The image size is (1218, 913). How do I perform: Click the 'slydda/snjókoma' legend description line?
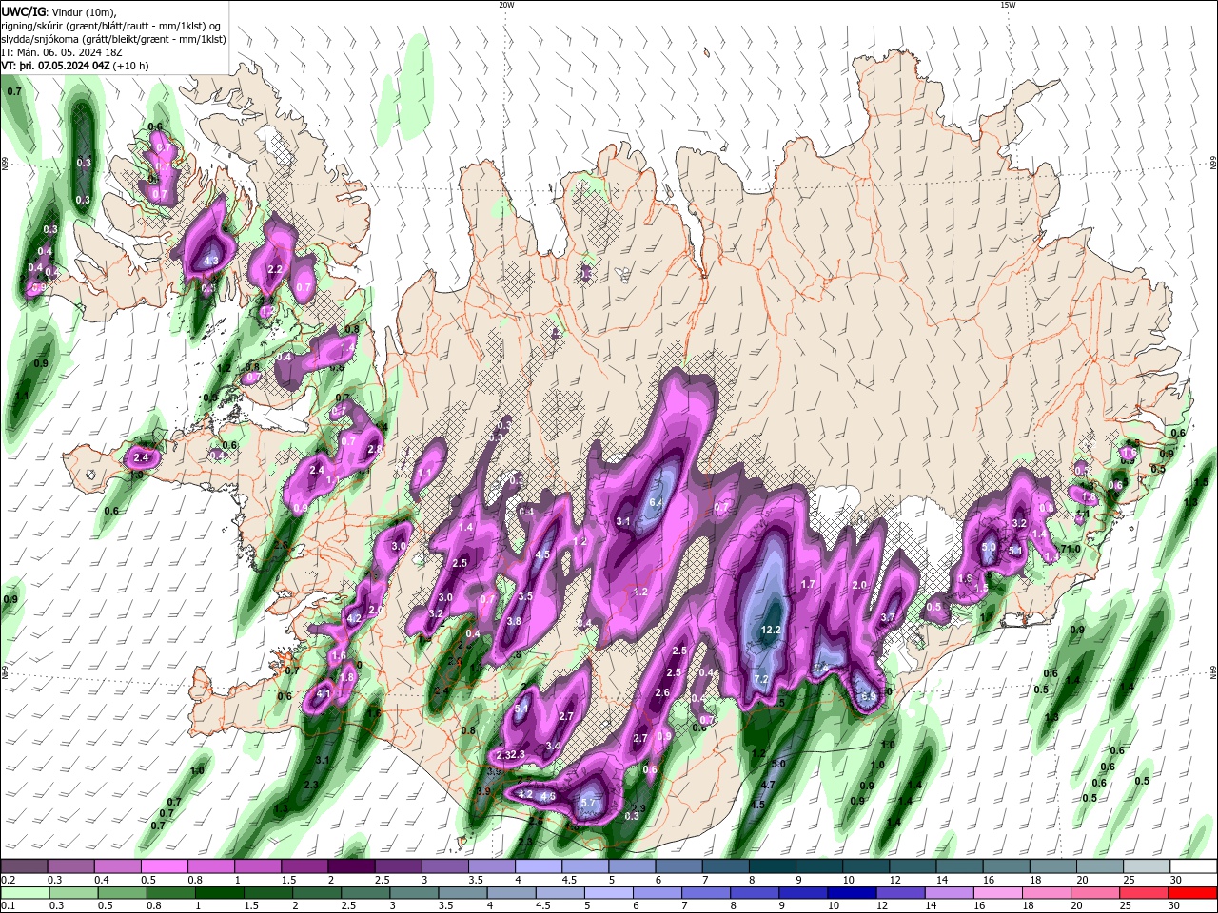113,38
